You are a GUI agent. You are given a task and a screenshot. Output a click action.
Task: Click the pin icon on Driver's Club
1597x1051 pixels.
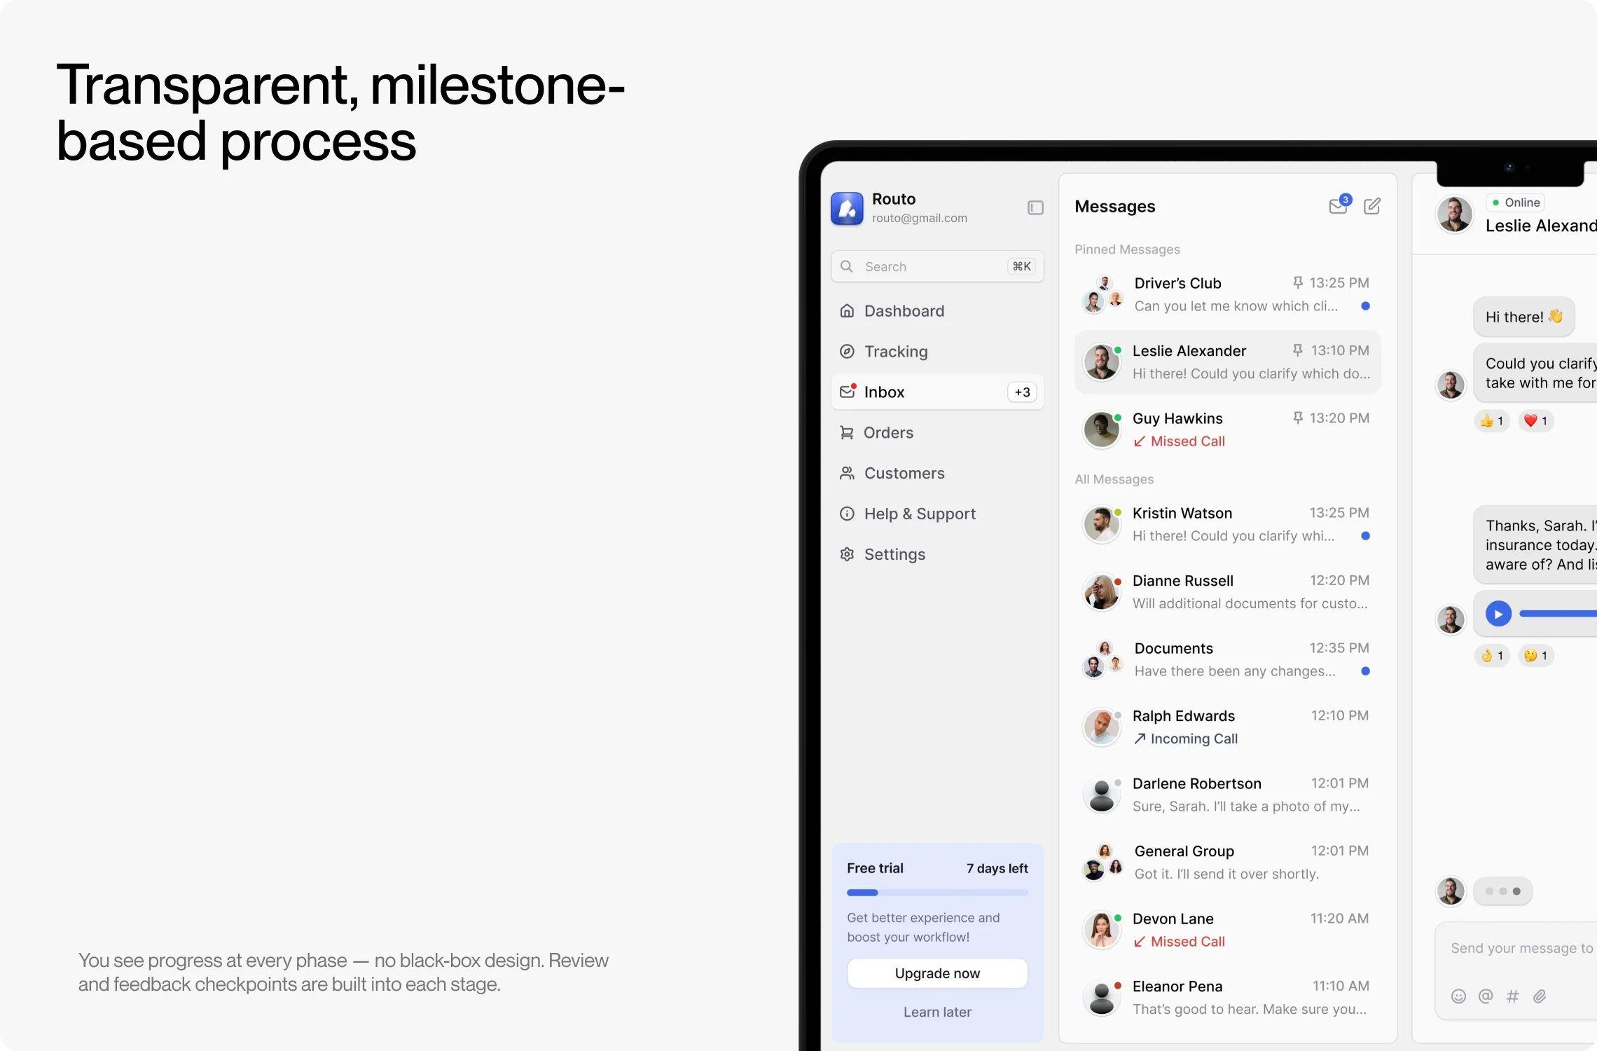[x=1297, y=282]
